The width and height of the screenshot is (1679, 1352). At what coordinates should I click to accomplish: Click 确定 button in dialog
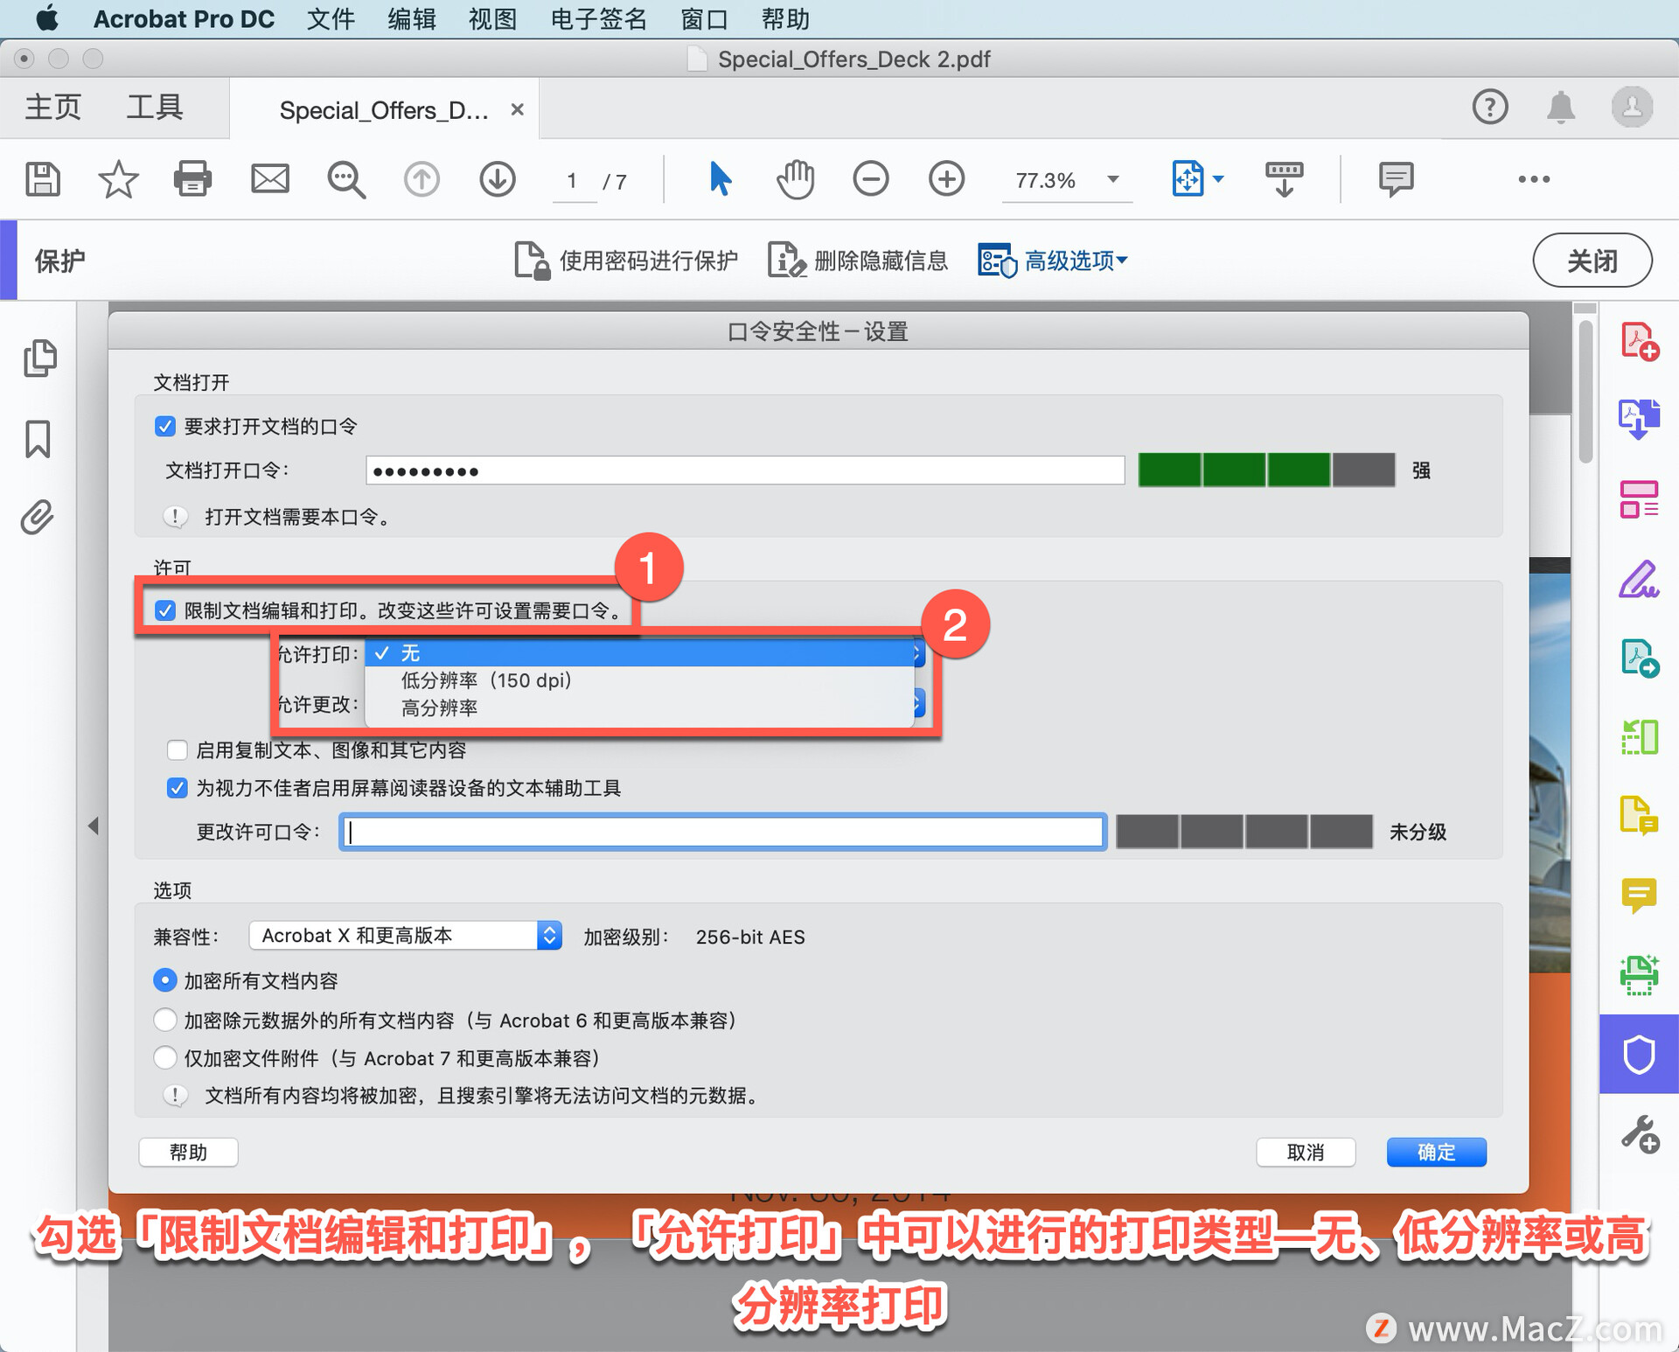pos(1436,1152)
